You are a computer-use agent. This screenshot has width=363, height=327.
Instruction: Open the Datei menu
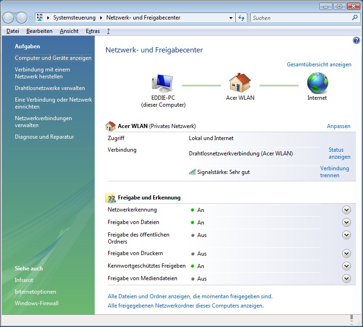[13, 31]
